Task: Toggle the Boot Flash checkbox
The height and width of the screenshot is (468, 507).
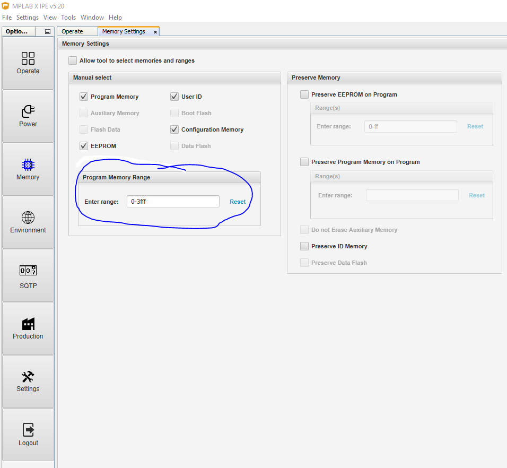Action: point(174,113)
